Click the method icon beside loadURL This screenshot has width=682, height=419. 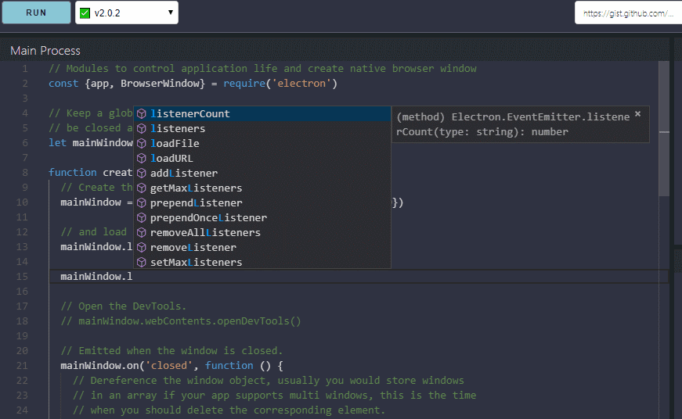[142, 159]
